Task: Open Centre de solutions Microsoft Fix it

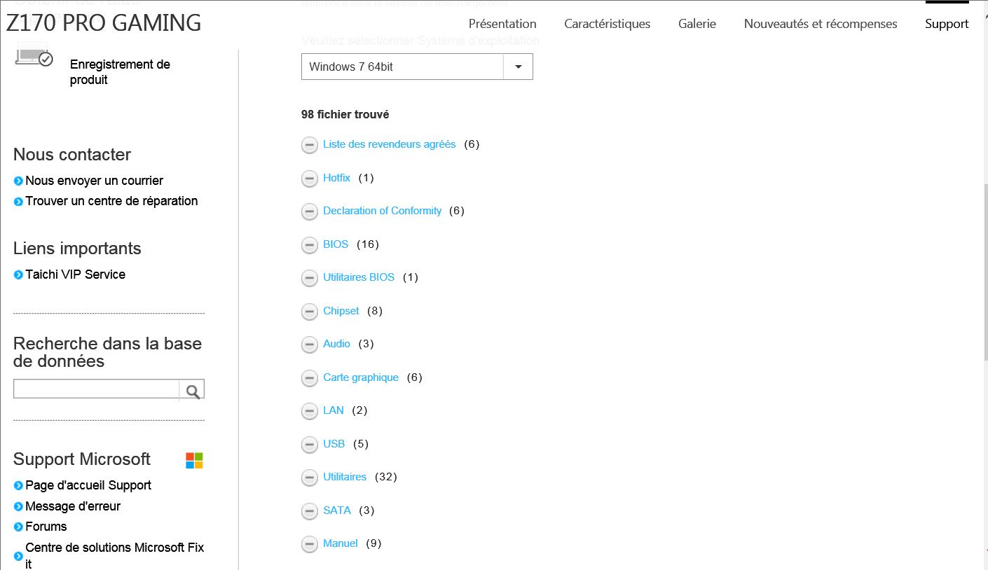Action: click(115, 555)
